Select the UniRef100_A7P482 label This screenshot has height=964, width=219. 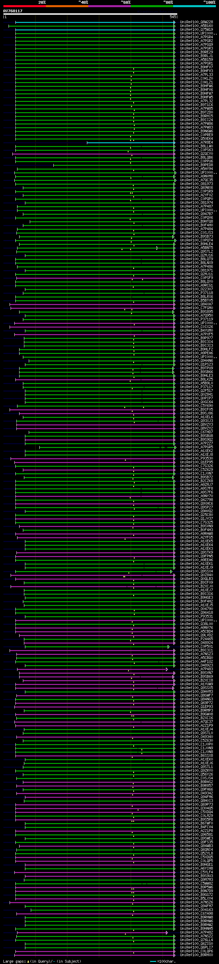pos(196,932)
